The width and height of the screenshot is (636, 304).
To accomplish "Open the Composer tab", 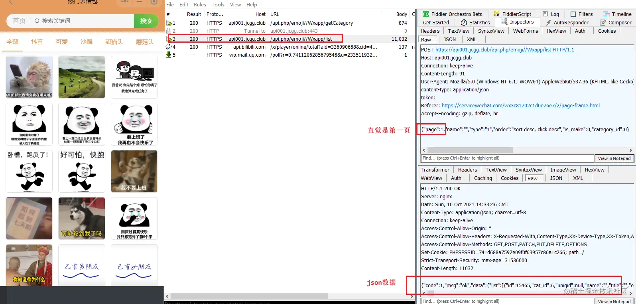I will 616,23.
